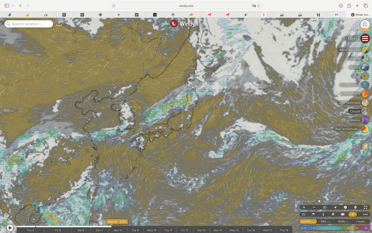
Task: Enter fullscreen map mode
Action: 365,207
